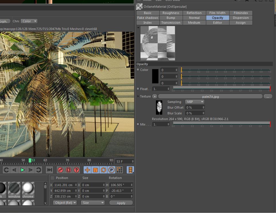Click the Assign tab
The width and height of the screenshot is (276, 213).
(241, 23)
